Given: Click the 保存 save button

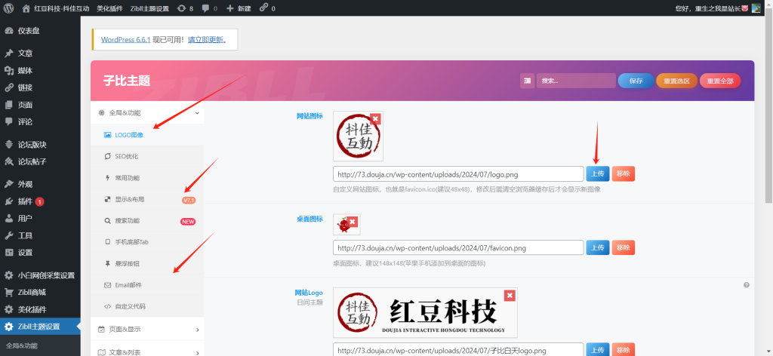Looking at the screenshot, I should [636, 81].
